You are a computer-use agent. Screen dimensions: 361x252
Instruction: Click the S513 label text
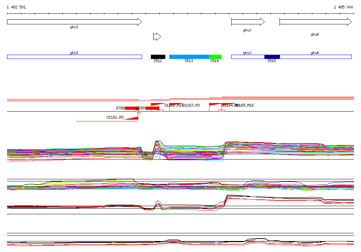189,61
